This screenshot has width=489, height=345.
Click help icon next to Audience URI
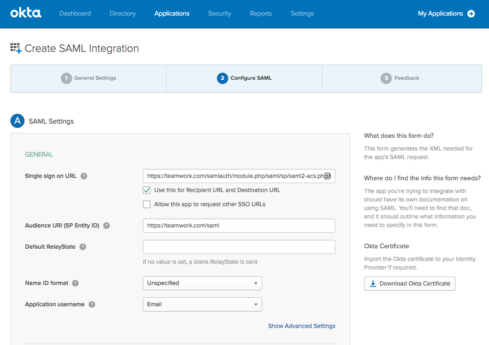coord(107,226)
